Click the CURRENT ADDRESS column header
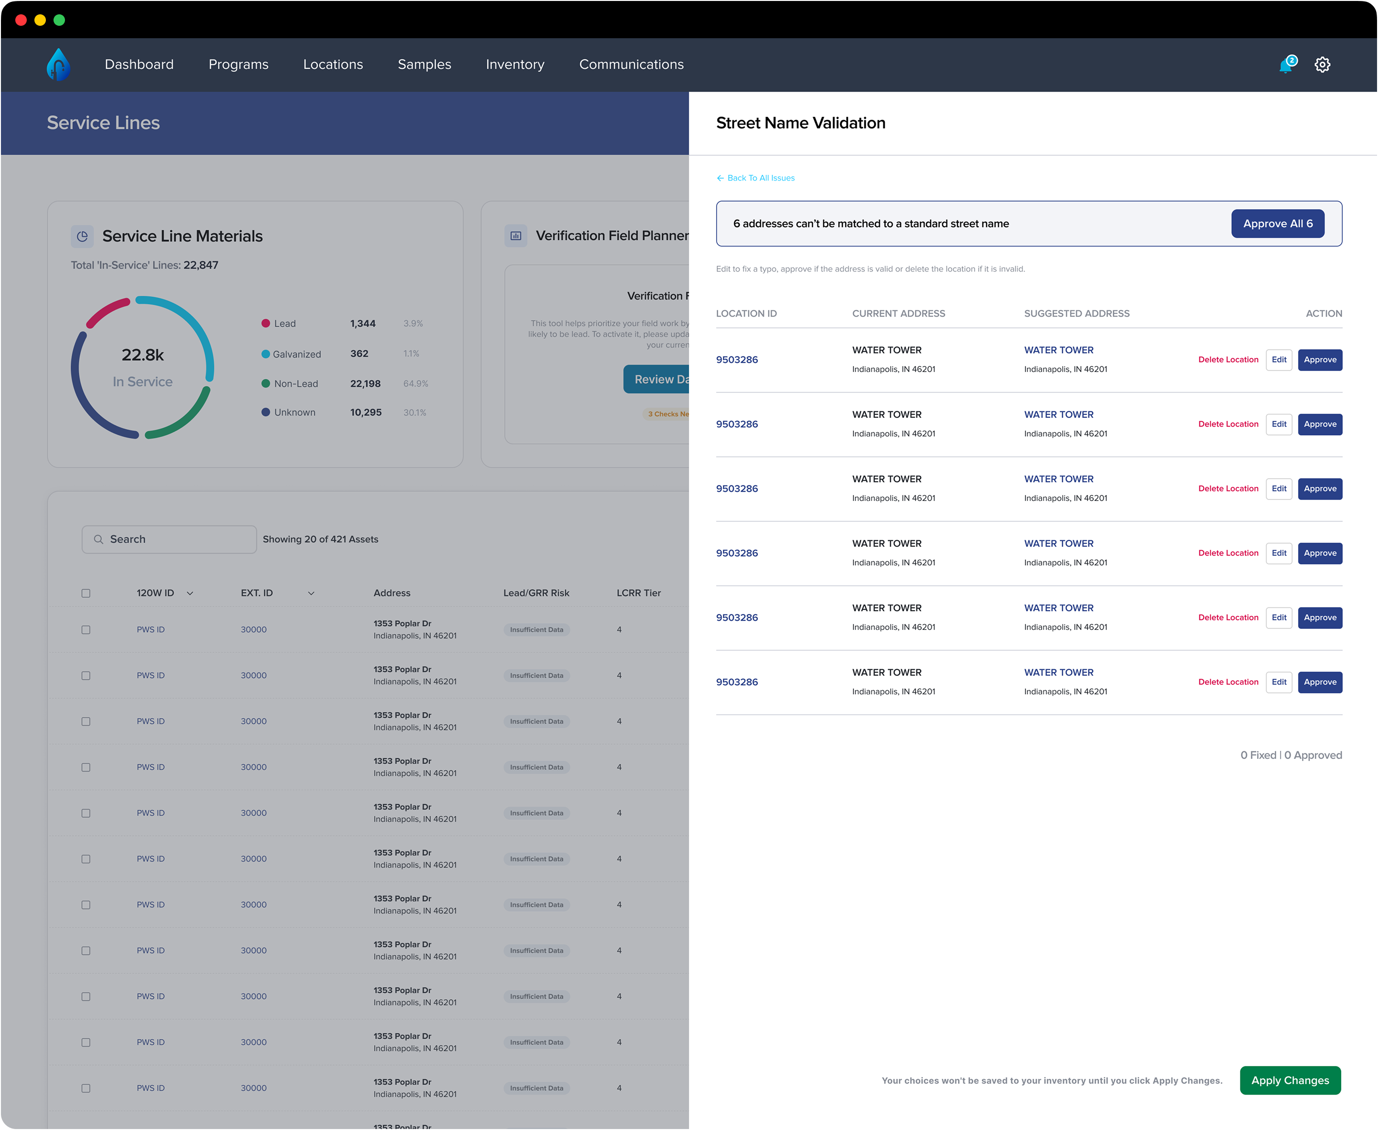 click(x=899, y=314)
